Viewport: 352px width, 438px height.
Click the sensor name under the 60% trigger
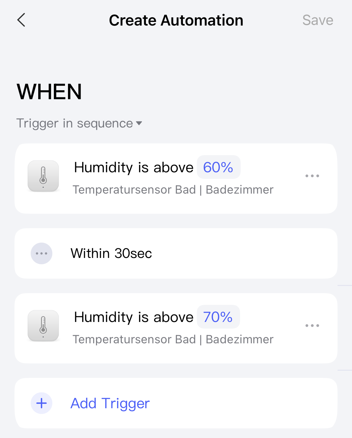click(173, 190)
